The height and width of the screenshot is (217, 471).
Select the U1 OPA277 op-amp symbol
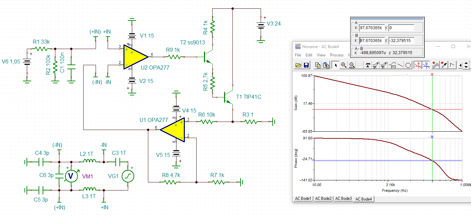pos(173,130)
